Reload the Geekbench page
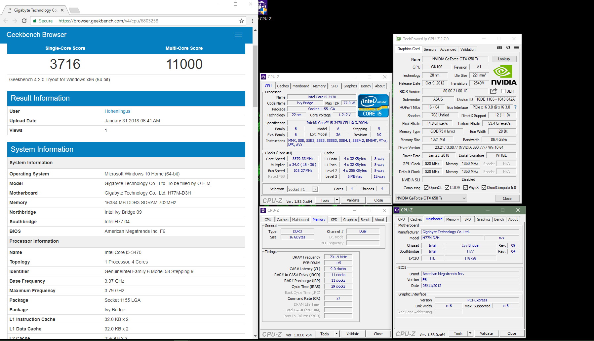 (24, 21)
